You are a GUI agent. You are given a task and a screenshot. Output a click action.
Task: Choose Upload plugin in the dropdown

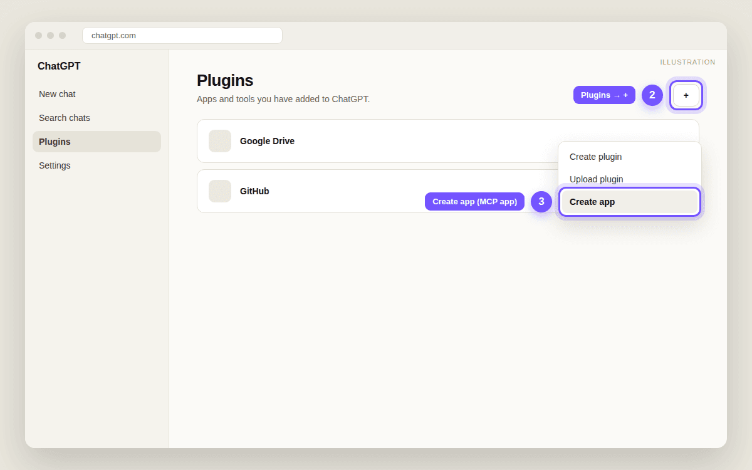[629, 179]
